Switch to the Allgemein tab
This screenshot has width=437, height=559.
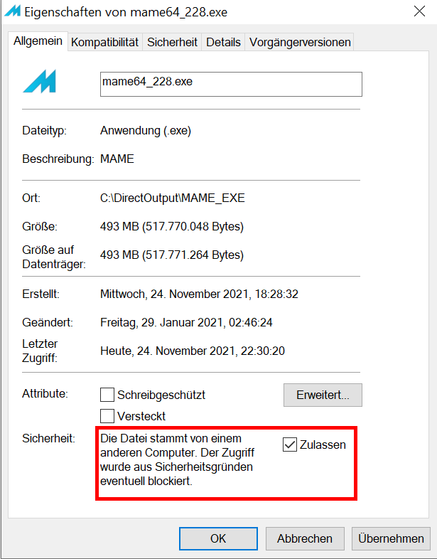(38, 41)
